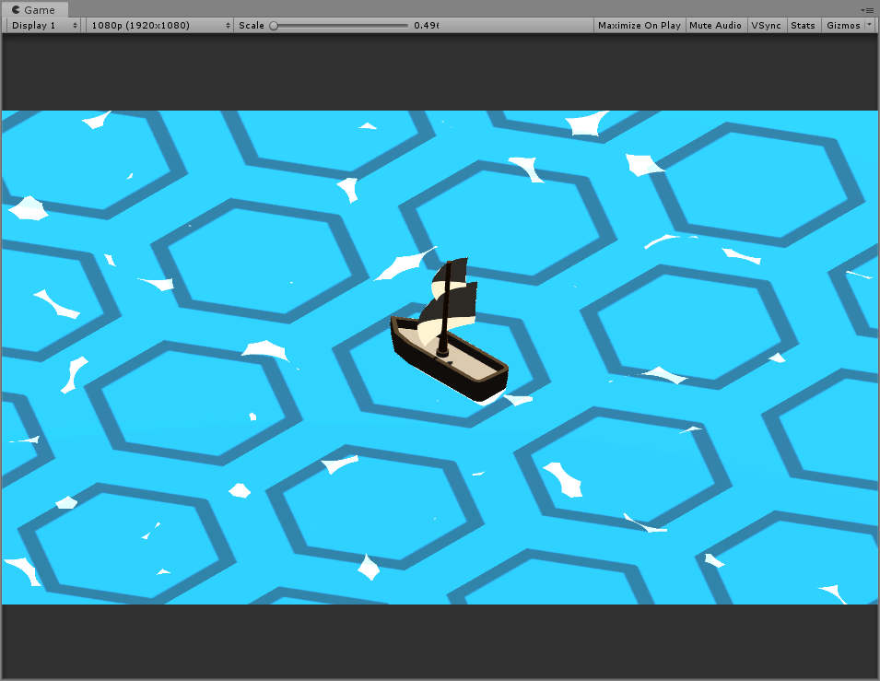Switch to the Game tab

pos(35,9)
